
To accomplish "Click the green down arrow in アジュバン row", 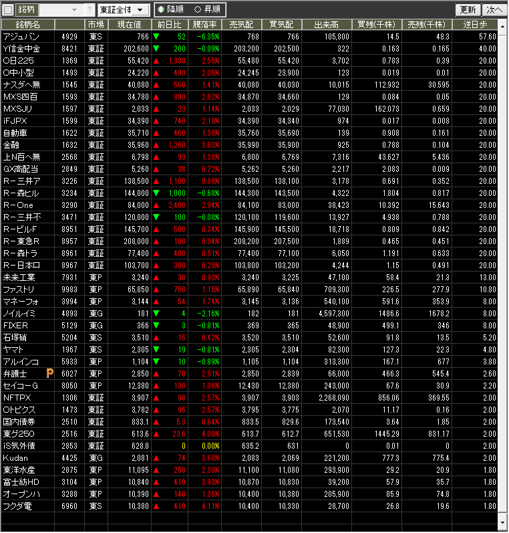I will tap(156, 37).
